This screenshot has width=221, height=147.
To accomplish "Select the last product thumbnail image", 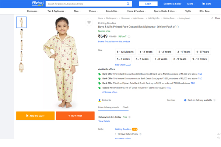I will tap(21, 68).
